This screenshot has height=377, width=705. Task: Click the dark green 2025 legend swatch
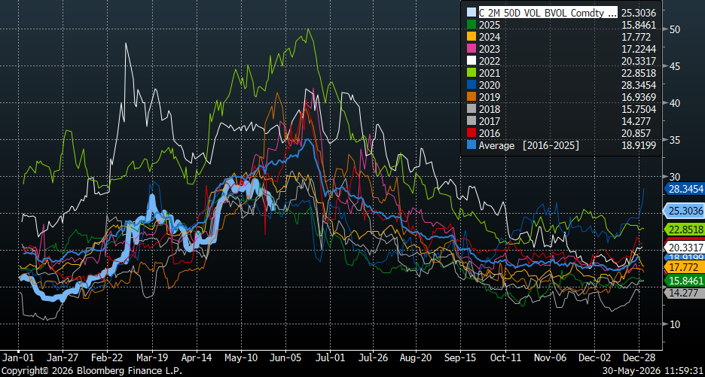pyautogui.click(x=471, y=25)
